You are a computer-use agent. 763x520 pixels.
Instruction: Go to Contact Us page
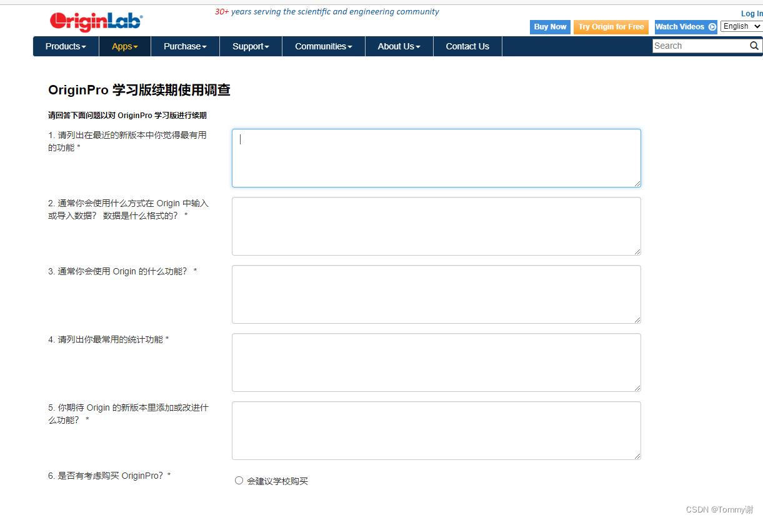coord(467,46)
